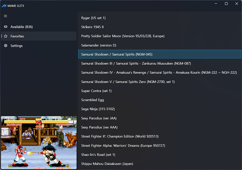Viewport: 242px width, 170px height.
Task: Close the MAME window
Action: click(x=237, y=4)
